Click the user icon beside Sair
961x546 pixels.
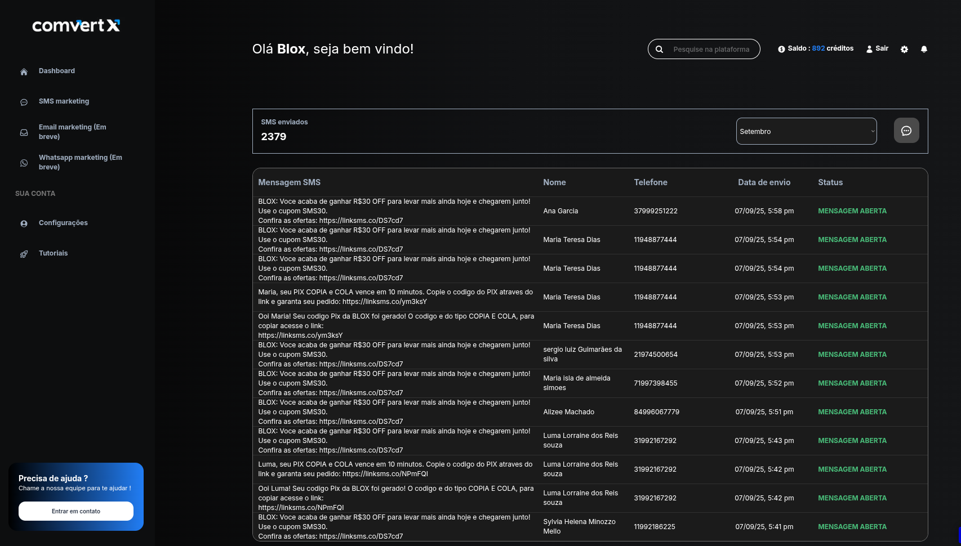click(x=869, y=49)
